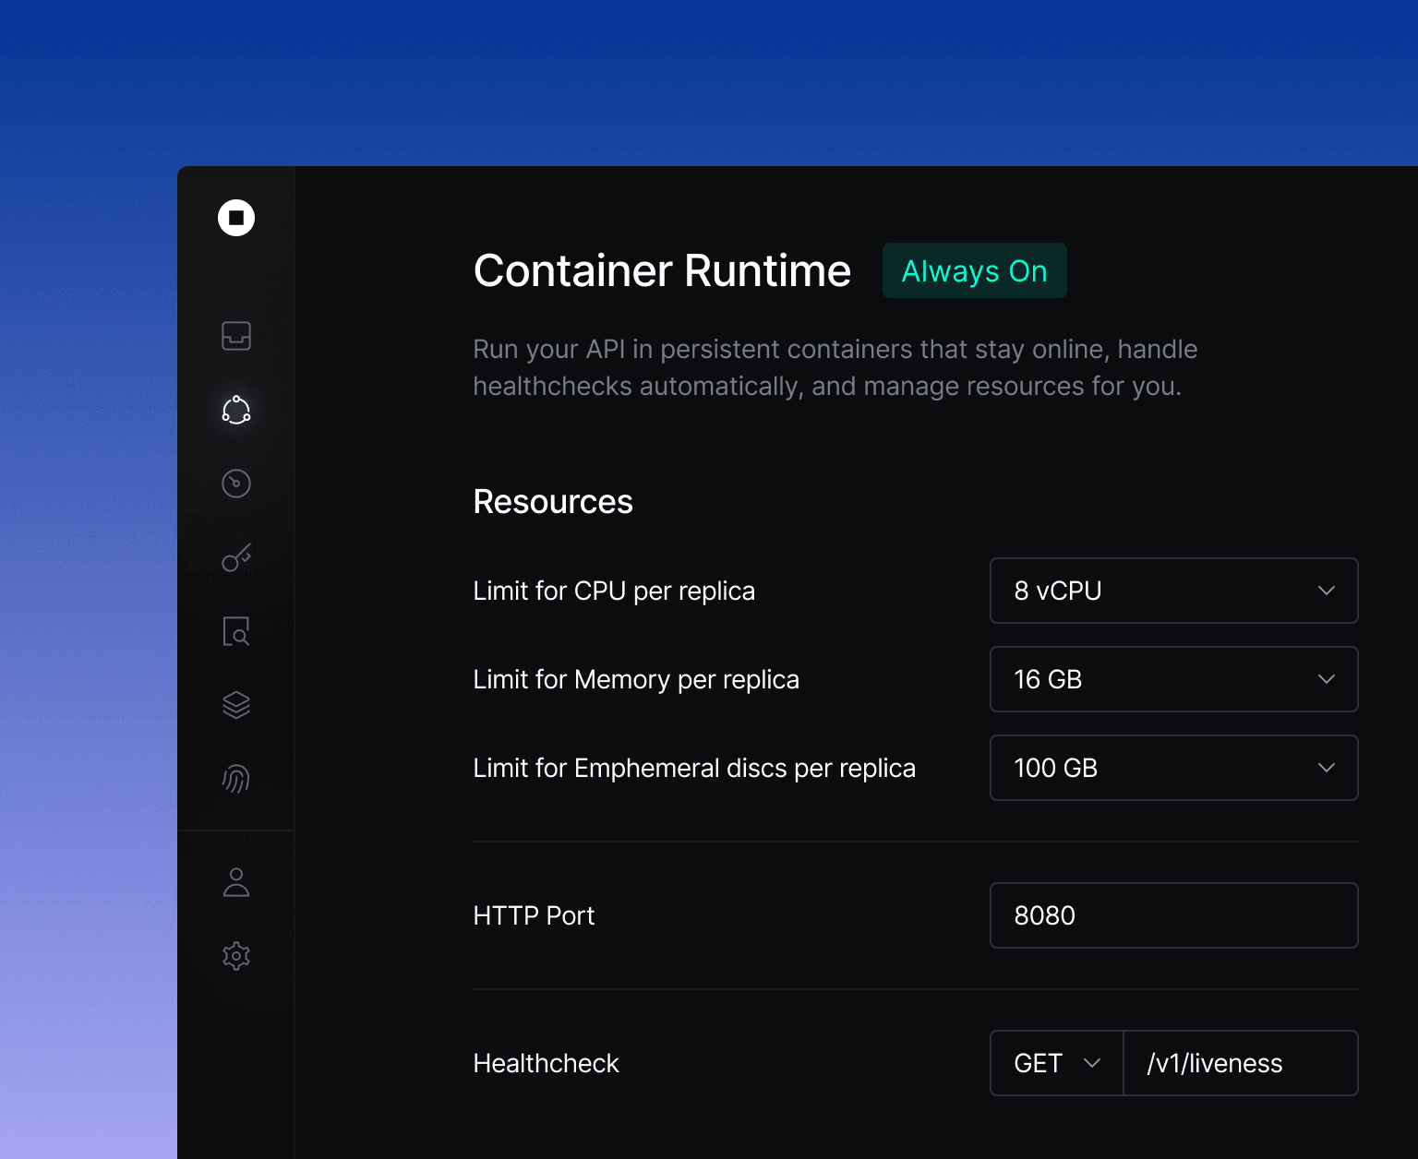The image size is (1418, 1159).
Task: Open the settings gear icon
Action: coord(236,956)
